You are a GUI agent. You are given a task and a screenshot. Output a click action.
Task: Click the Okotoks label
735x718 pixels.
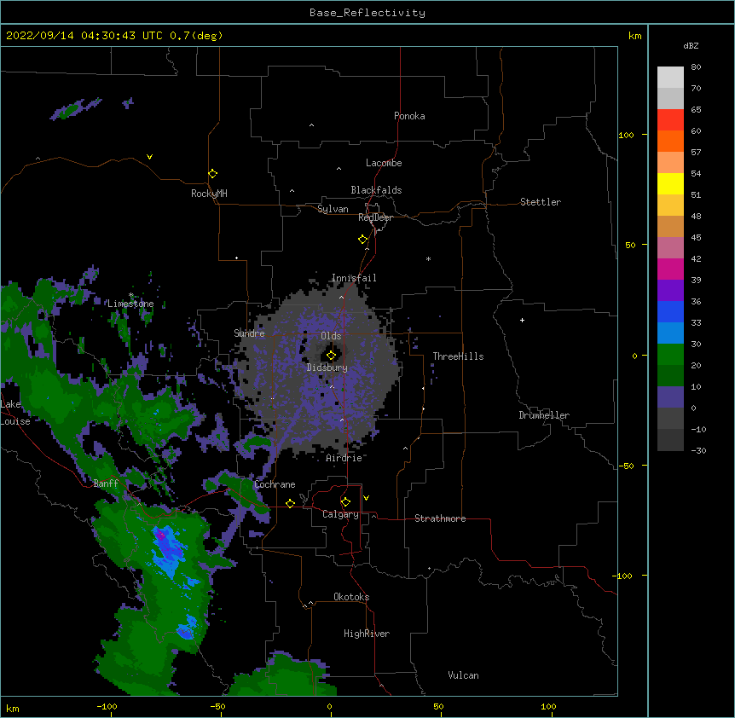coord(351,597)
